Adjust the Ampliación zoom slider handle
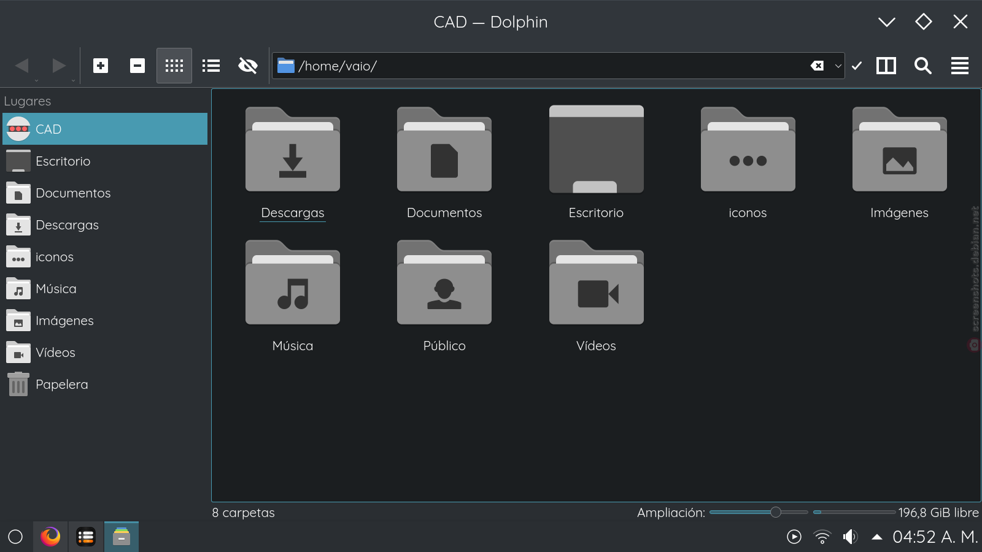 [776, 512]
